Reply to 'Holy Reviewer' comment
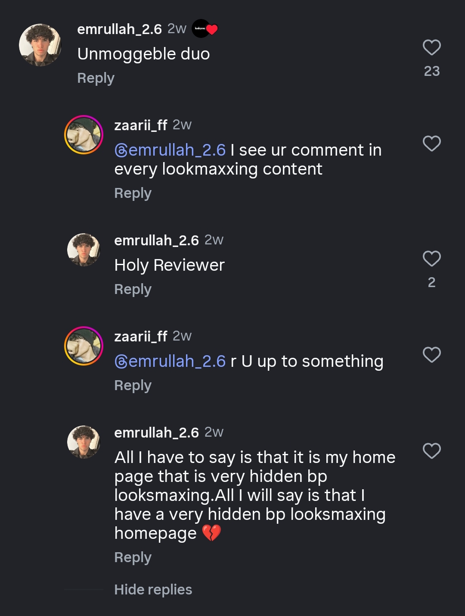465x616 pixels. pos(133,289)
